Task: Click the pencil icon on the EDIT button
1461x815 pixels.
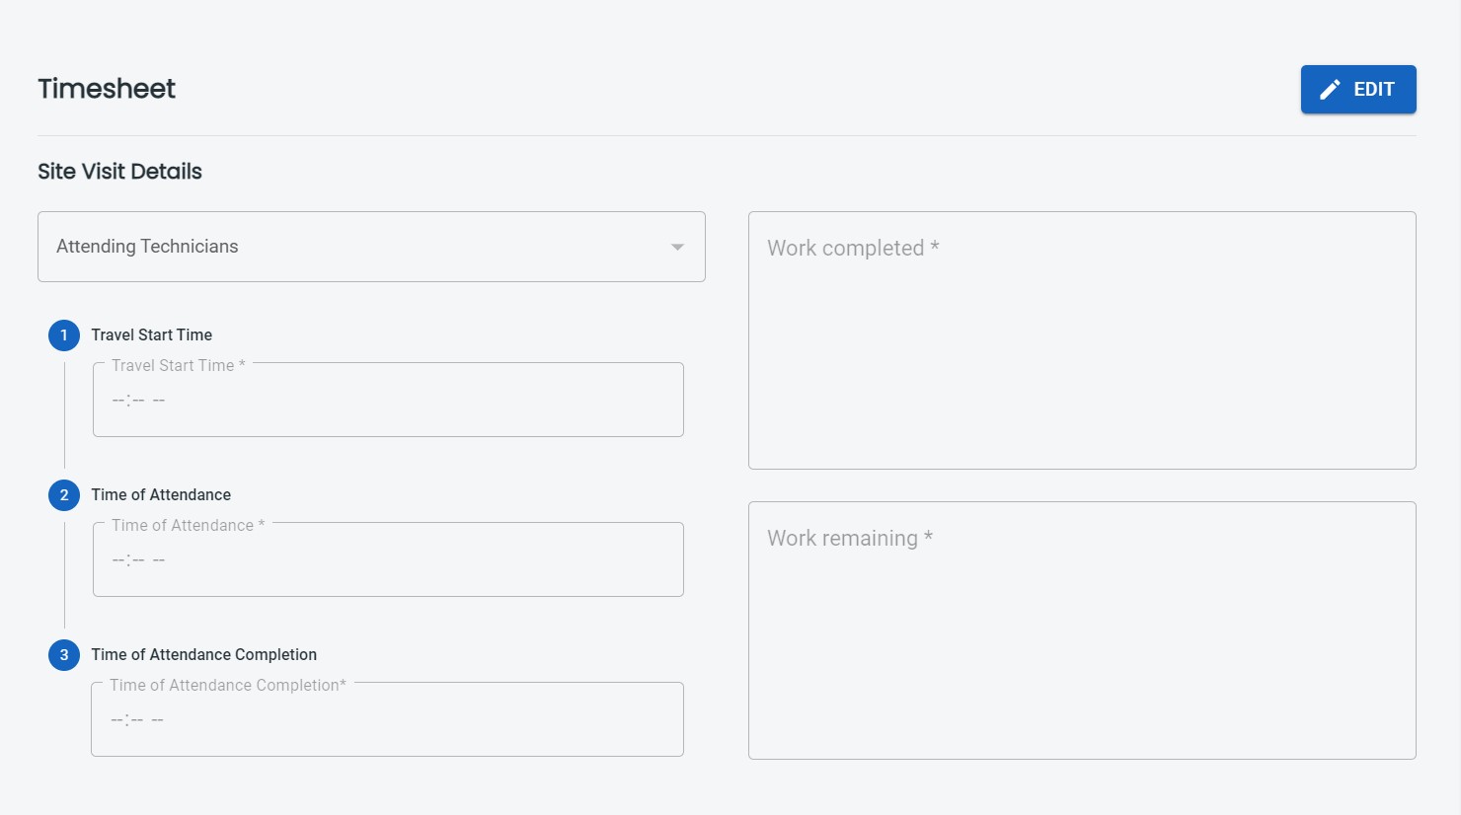Action: 1331,89
